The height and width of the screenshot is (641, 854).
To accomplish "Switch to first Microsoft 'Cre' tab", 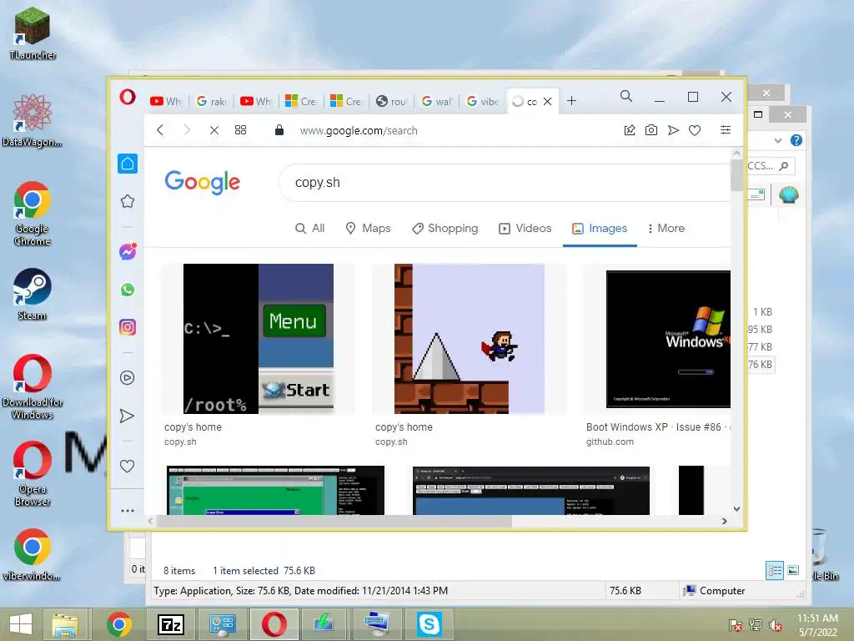I will coord(300,101).
